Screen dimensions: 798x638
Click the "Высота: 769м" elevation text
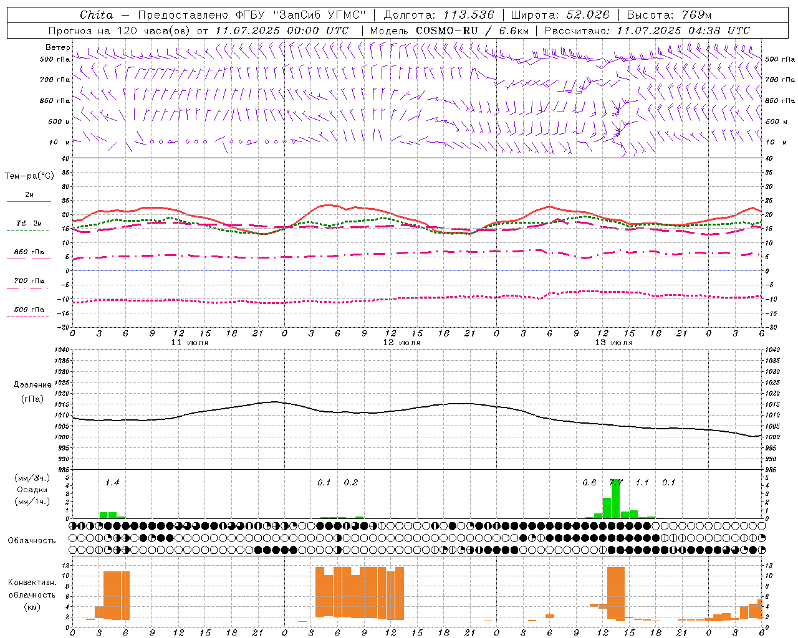669,15
